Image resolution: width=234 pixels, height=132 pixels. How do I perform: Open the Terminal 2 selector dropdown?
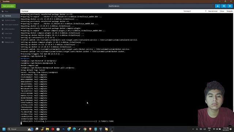pyautogui.click(x=195, y=11)
